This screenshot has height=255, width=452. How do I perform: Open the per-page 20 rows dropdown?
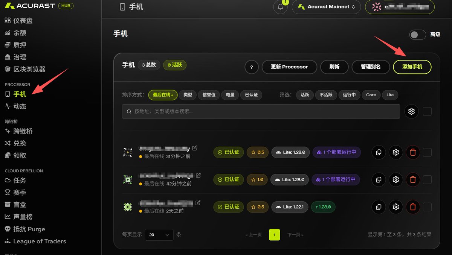[x=159, y=235]
